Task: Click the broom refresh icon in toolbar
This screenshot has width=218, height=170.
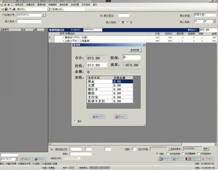Action: (x=10, y=9)
